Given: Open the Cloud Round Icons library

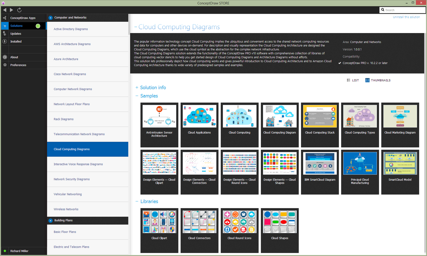Looking at the screenshot, I should tap(240, 230).
